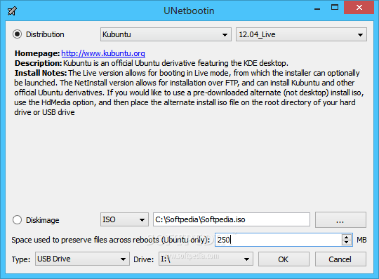Click the 'Homepage:' label text
Viewport: 379px width, 279px height.
[x=37, y=53]
